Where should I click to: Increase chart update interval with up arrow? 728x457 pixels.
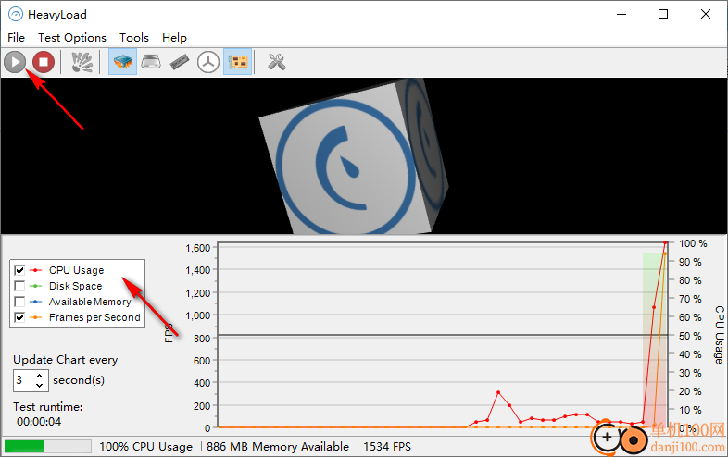(x=40, y=376)
